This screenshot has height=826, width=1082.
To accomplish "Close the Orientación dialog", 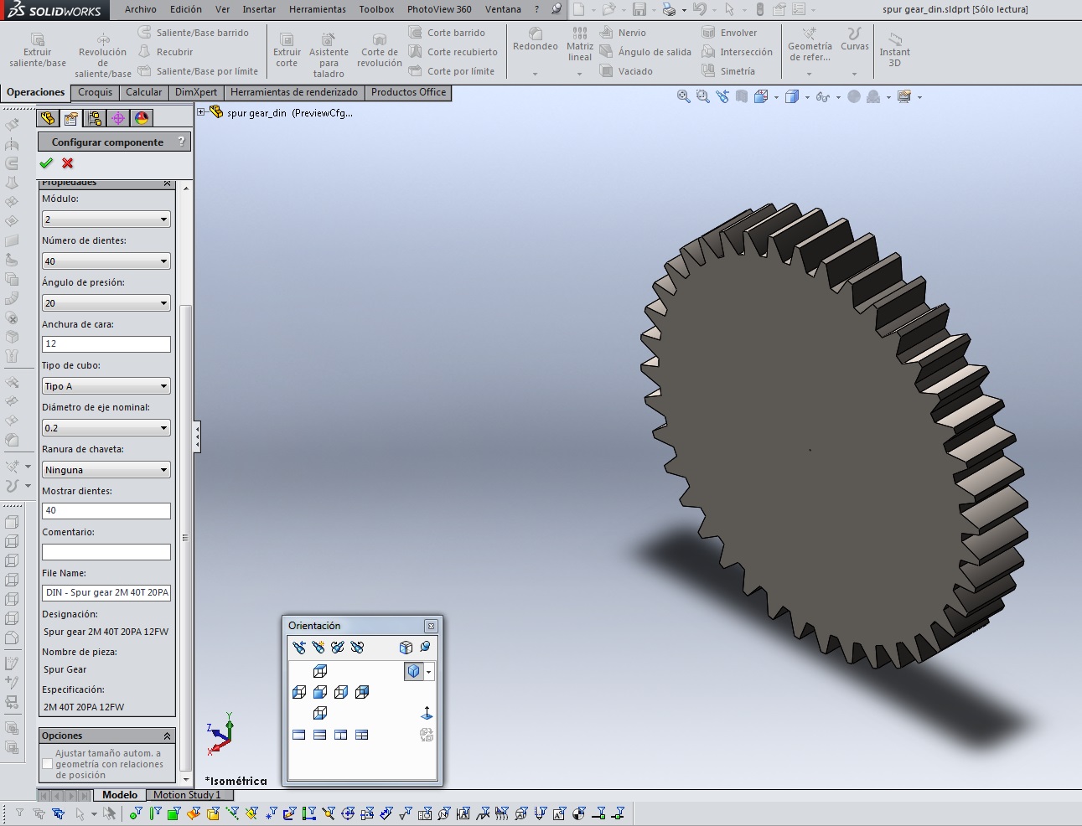I will coord(431,626).
